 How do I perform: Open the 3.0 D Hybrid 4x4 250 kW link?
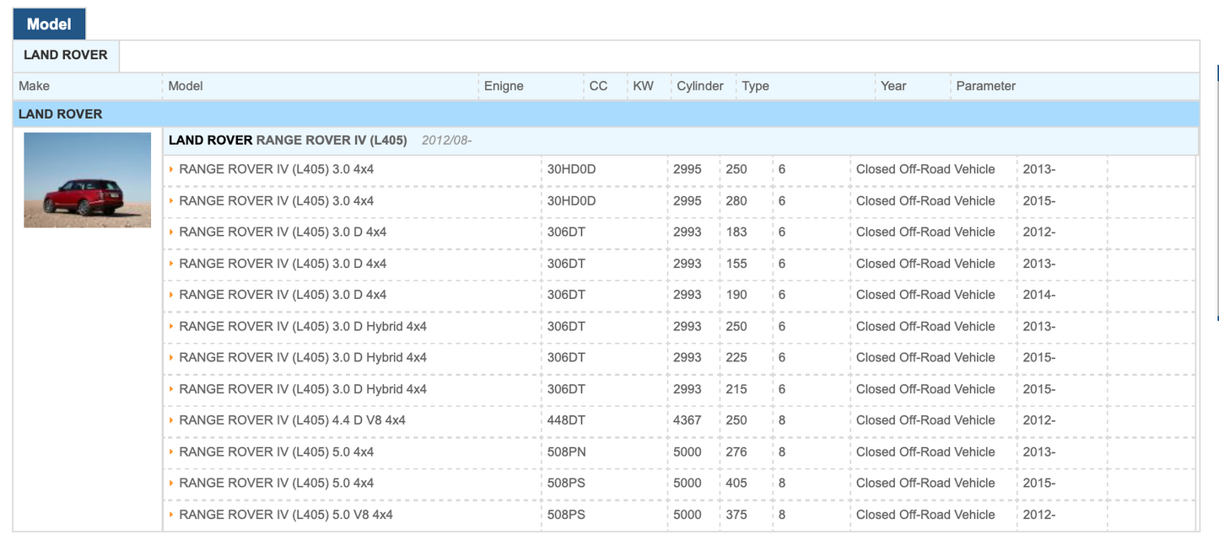[303, 327]
